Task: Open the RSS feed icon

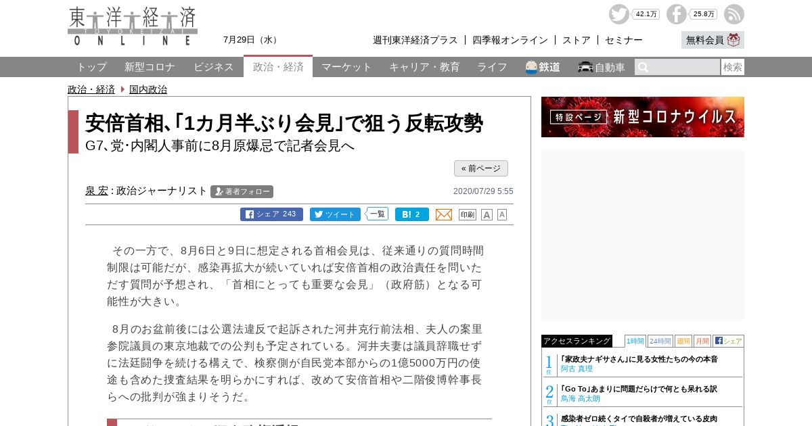Action: [x=734, y=14]
